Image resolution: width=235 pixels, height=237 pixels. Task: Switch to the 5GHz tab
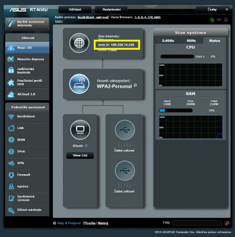coord(191,41)
